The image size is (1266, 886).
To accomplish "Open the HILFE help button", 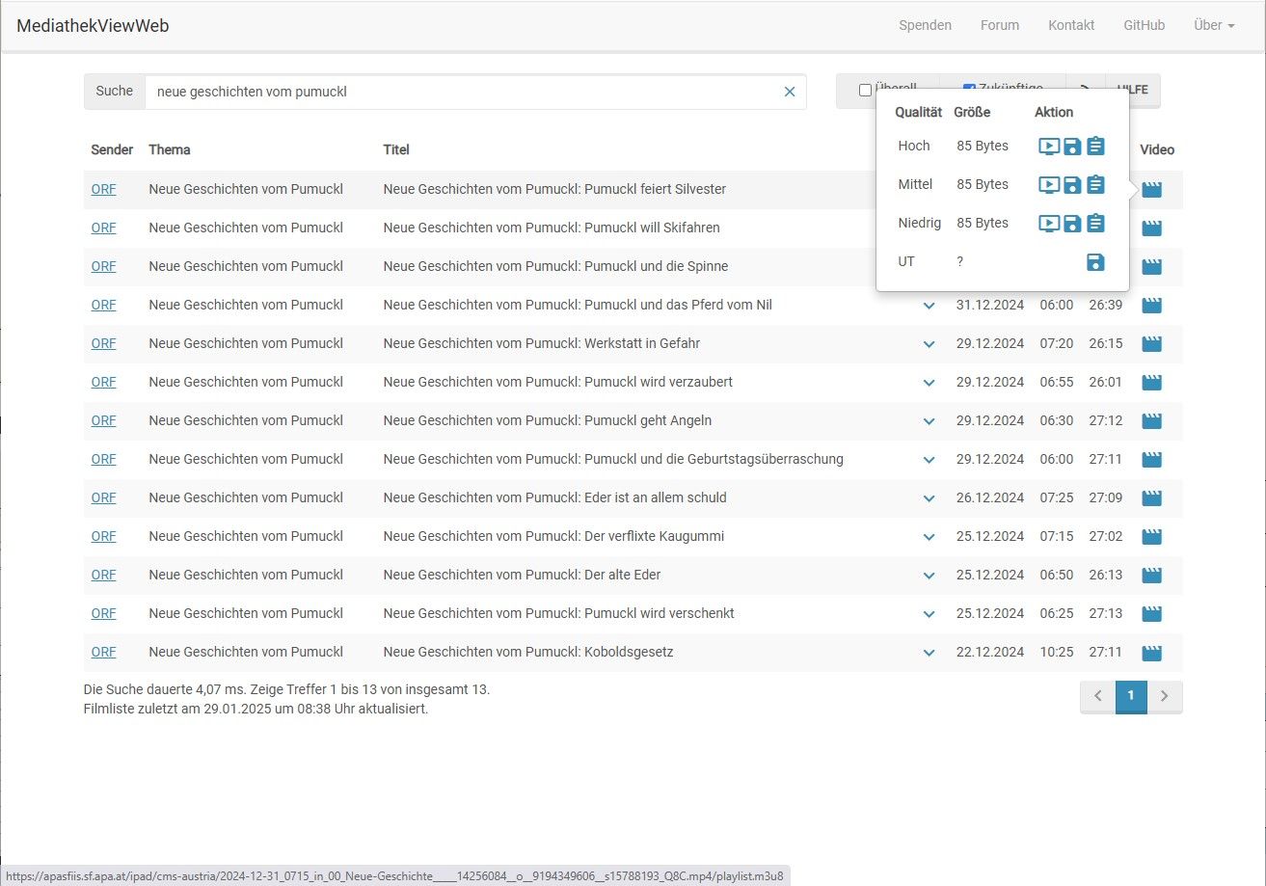I will point(1133,90).
